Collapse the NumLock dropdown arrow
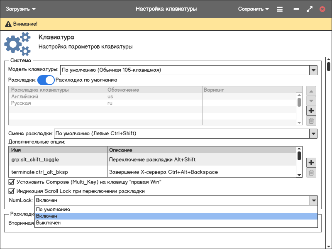The image size is (332, 249). tap(313, 200)
